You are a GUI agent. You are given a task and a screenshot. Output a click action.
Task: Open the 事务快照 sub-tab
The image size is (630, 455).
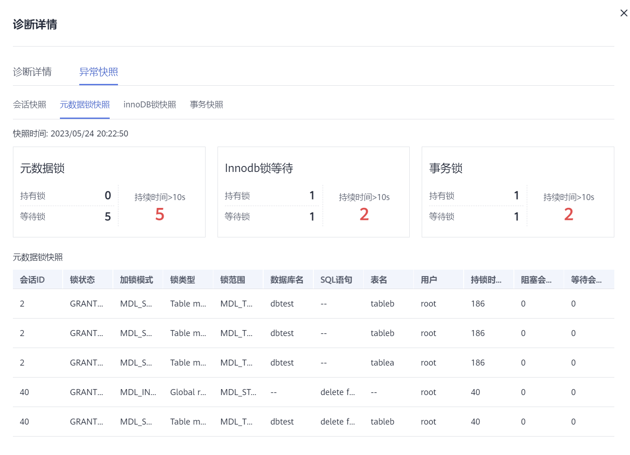coord(206,105)
